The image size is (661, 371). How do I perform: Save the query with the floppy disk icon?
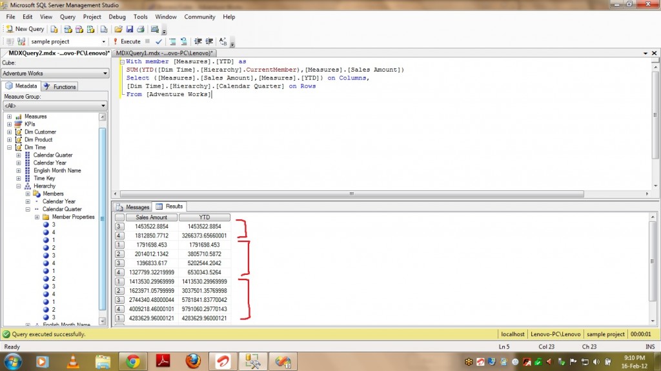click(x=129, y=29)
